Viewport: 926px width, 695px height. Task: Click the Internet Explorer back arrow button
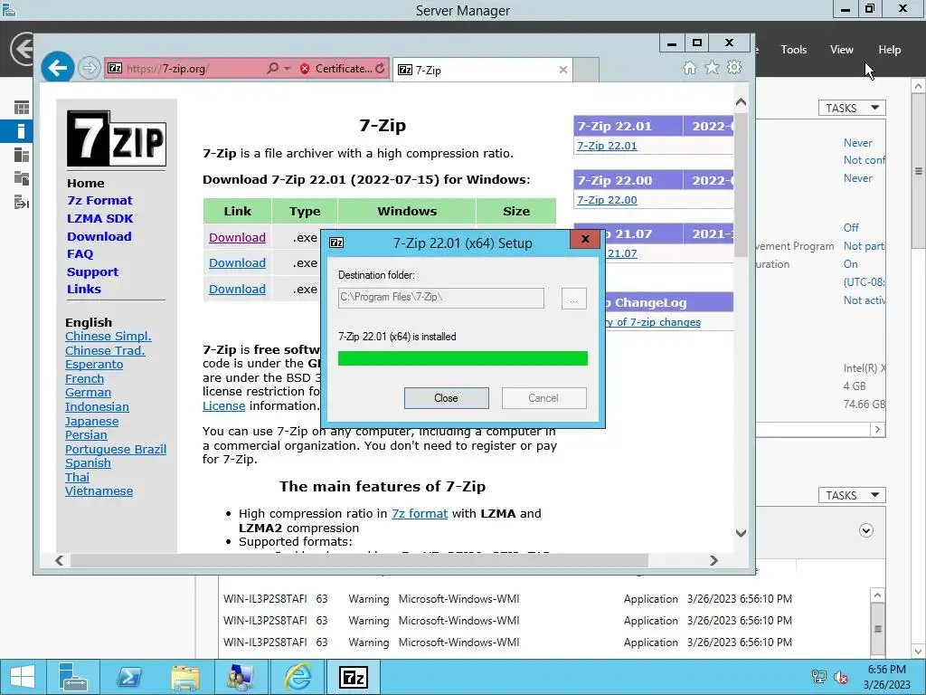[57, 69]
